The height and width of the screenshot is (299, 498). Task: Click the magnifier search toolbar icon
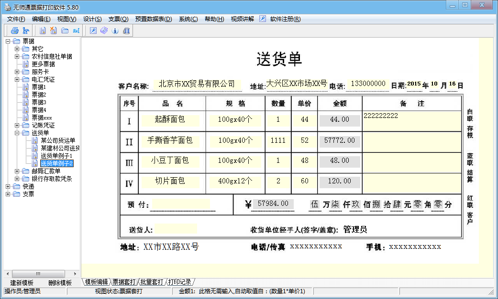tap(93, 30)
